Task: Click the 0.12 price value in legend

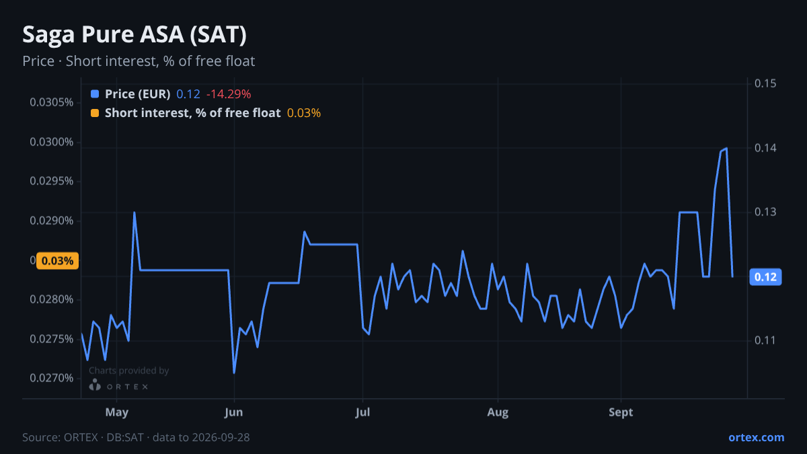Action: (x=188, y=94)
